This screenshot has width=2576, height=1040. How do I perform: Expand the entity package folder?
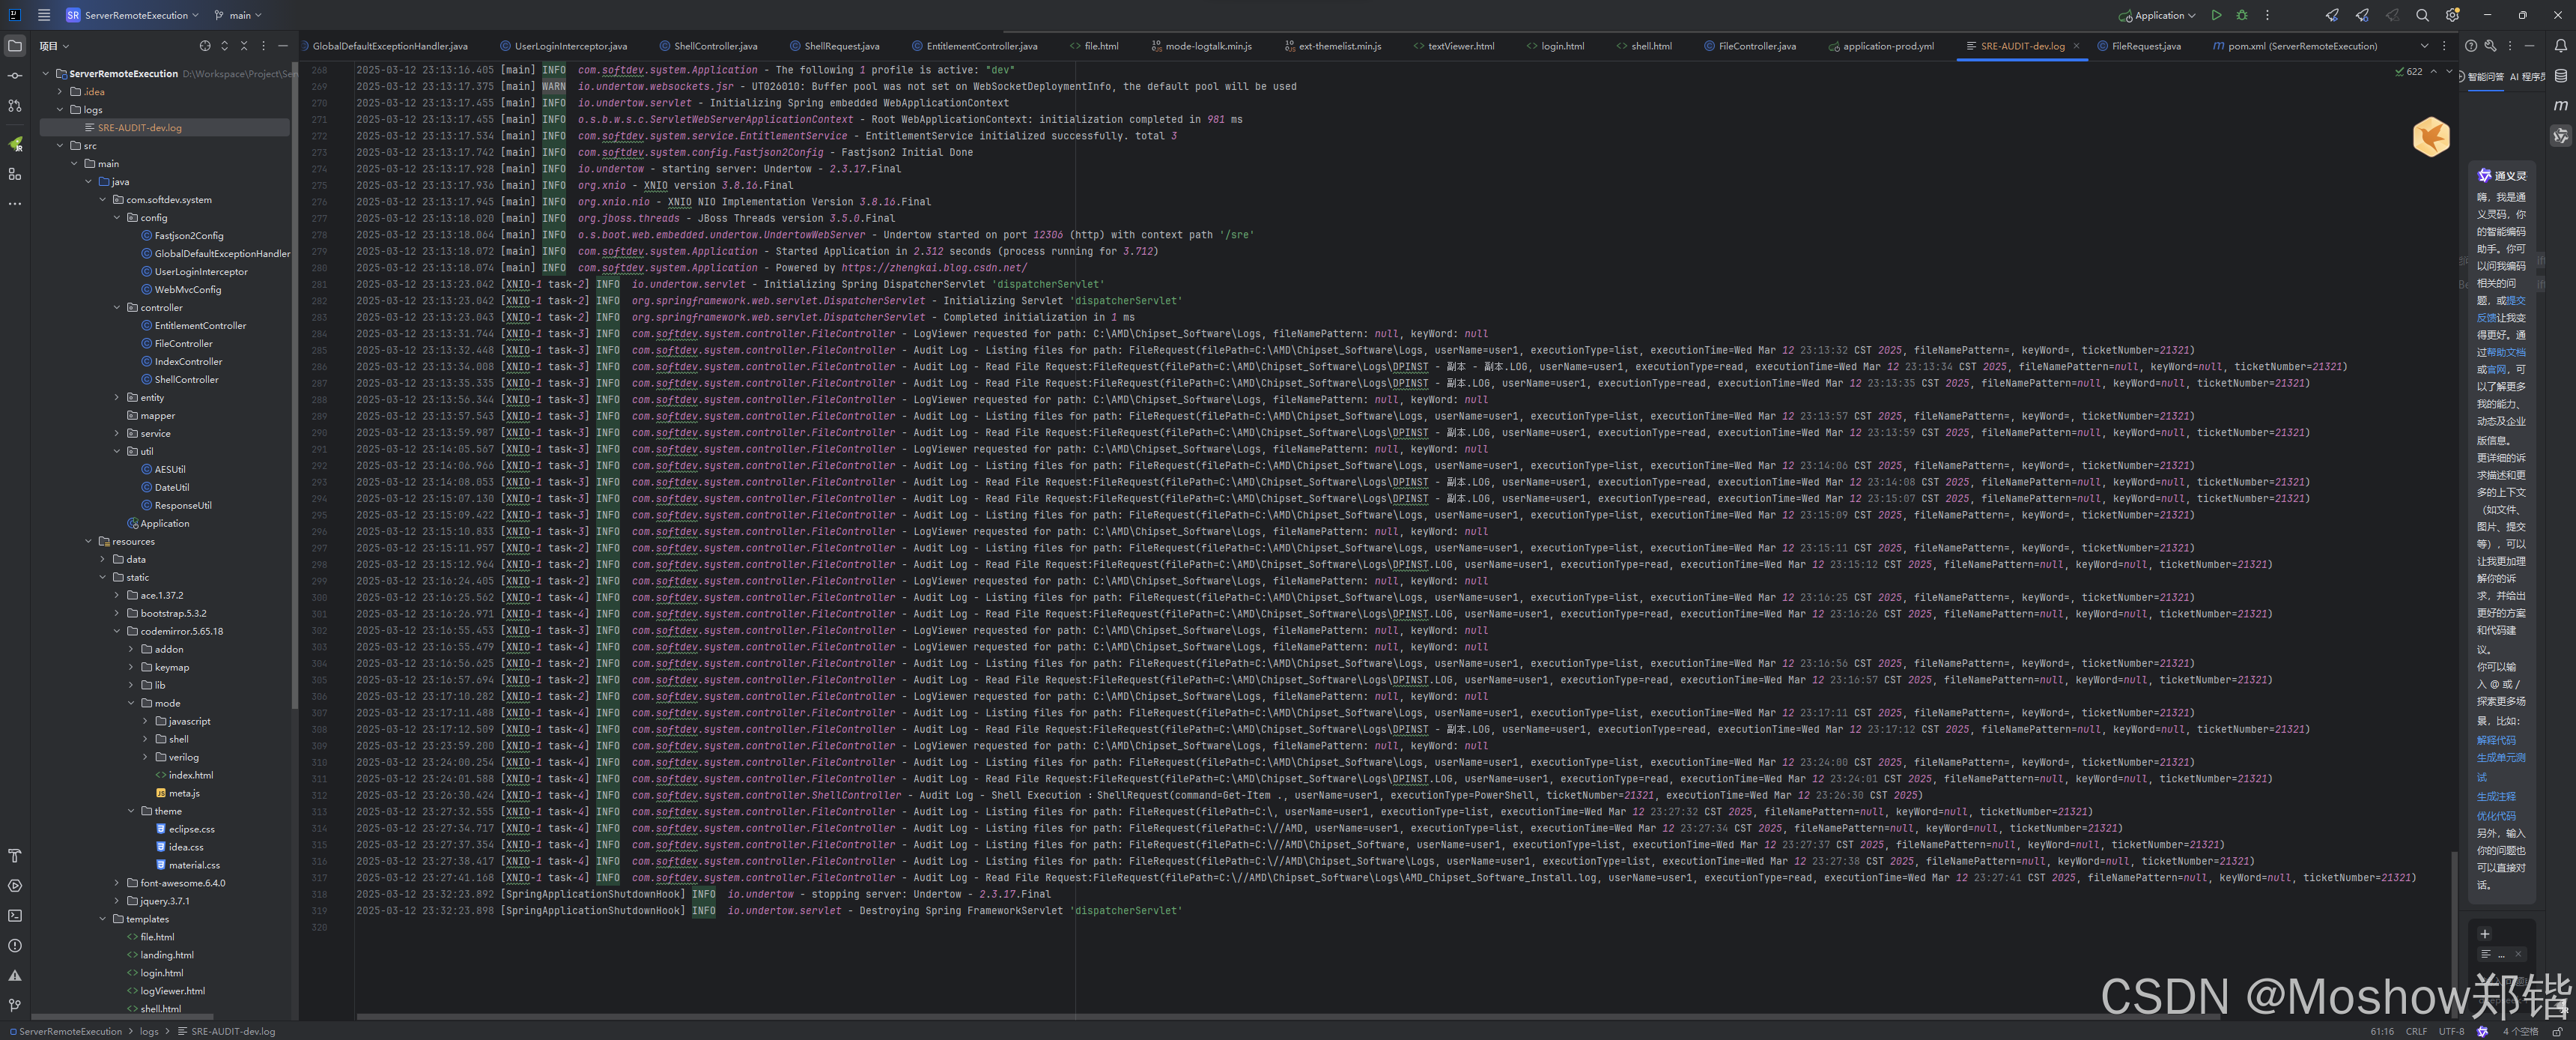[x=117, y=397]
